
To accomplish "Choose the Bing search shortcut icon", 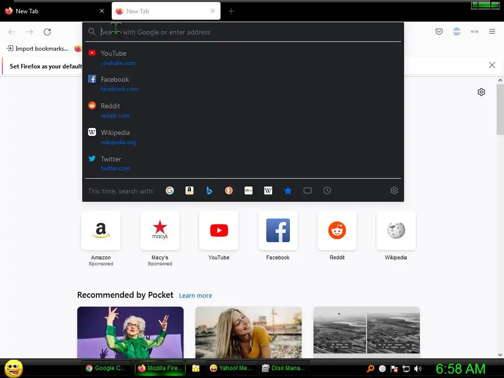I will pyautogui.click(x=209, y=190).
